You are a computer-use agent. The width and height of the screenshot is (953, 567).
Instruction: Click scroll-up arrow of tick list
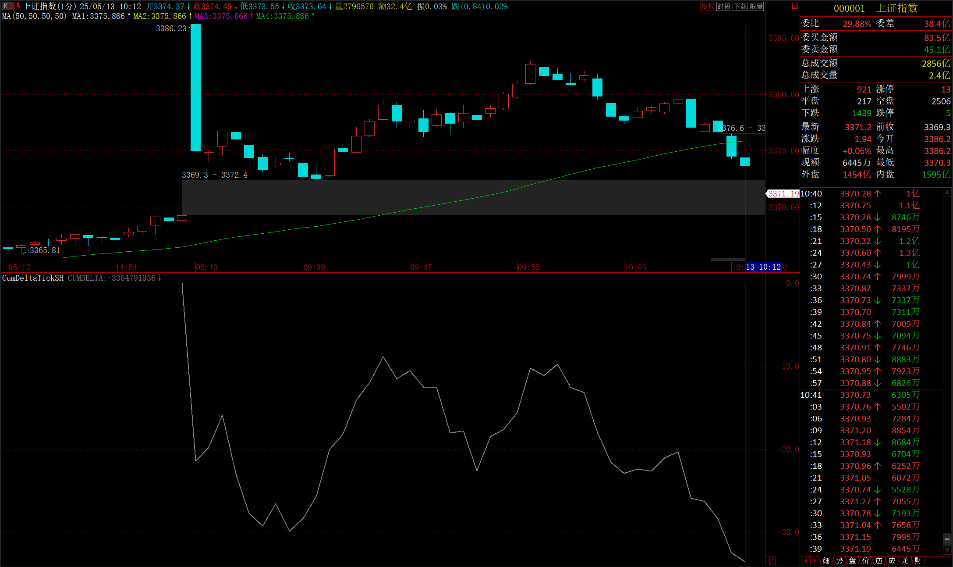click(x=947, y=192)
